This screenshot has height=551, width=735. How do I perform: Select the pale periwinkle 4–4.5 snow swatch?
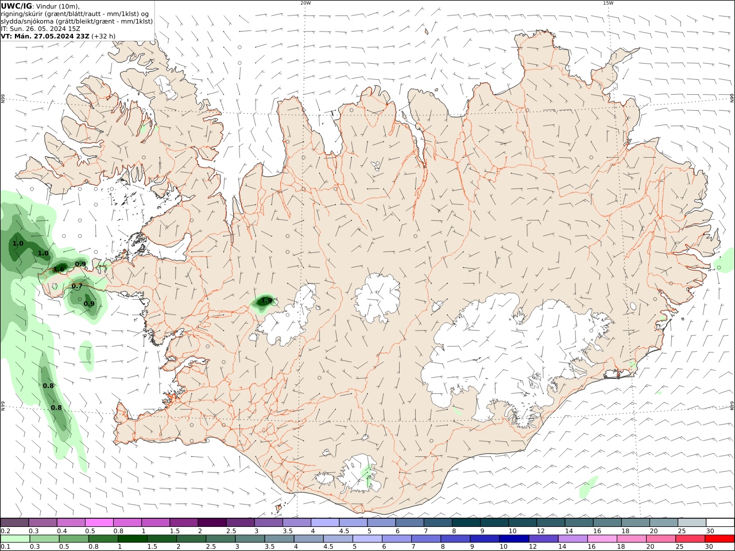pyautogui.click(x=324, y=522)
